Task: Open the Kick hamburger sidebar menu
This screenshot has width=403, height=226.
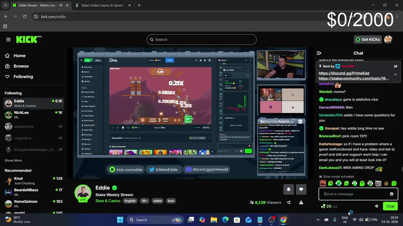Action: [x=9, y=40]
